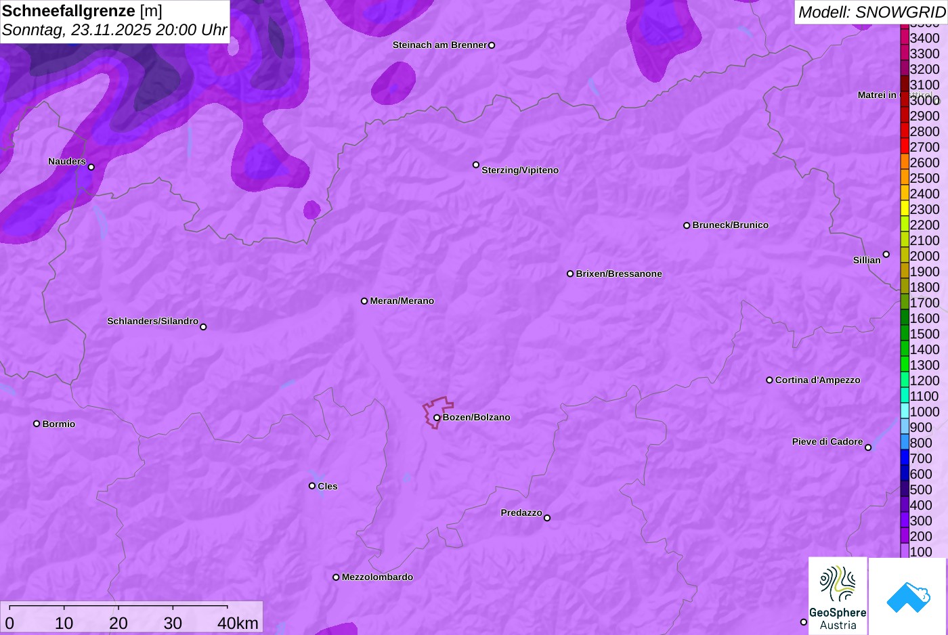Click the 'Modell: SNOWGRID' label
The image size is (948, 635).
tap(871, 12)
